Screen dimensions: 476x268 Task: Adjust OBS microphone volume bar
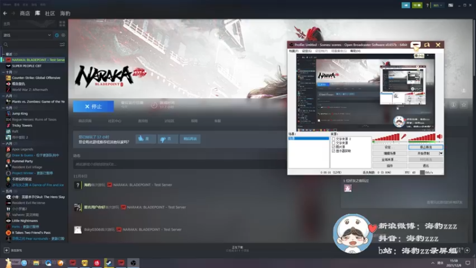pos(386,138)
